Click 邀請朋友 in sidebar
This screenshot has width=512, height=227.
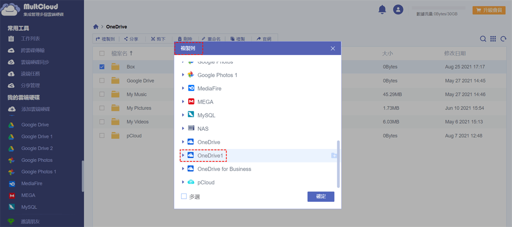point(30,221)
